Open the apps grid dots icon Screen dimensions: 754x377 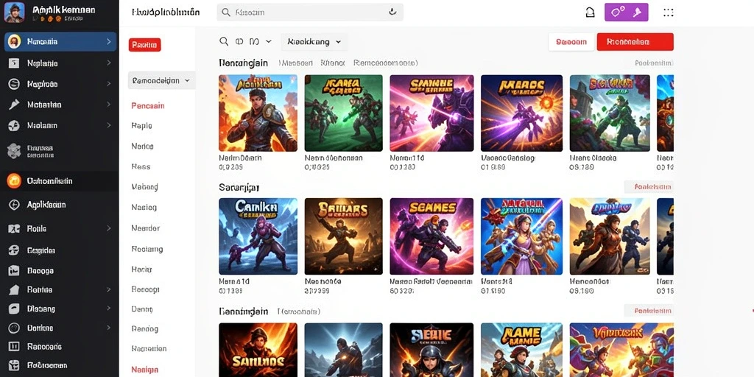tap(669, 13)
